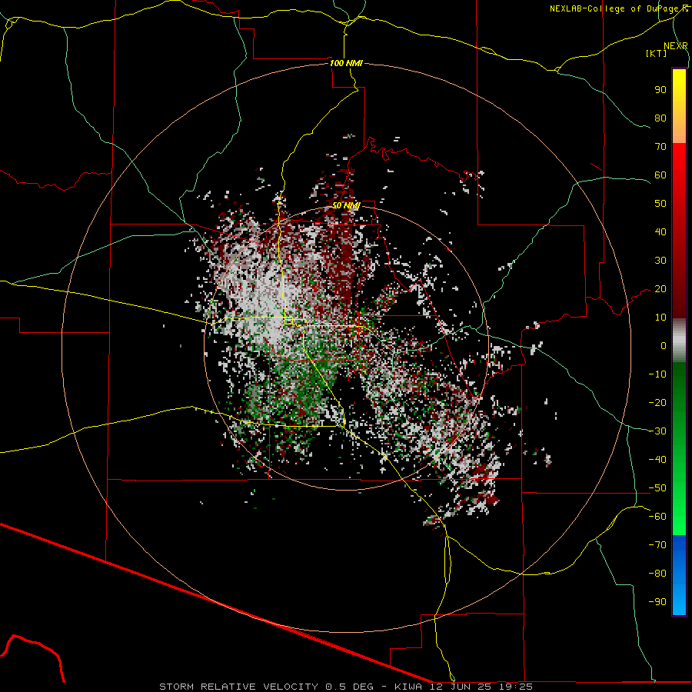This screenshot has height=692, width=692.
Task: Click the 60 value on the velocity scale
Action: pyautogui.click(x=660, y=175)
